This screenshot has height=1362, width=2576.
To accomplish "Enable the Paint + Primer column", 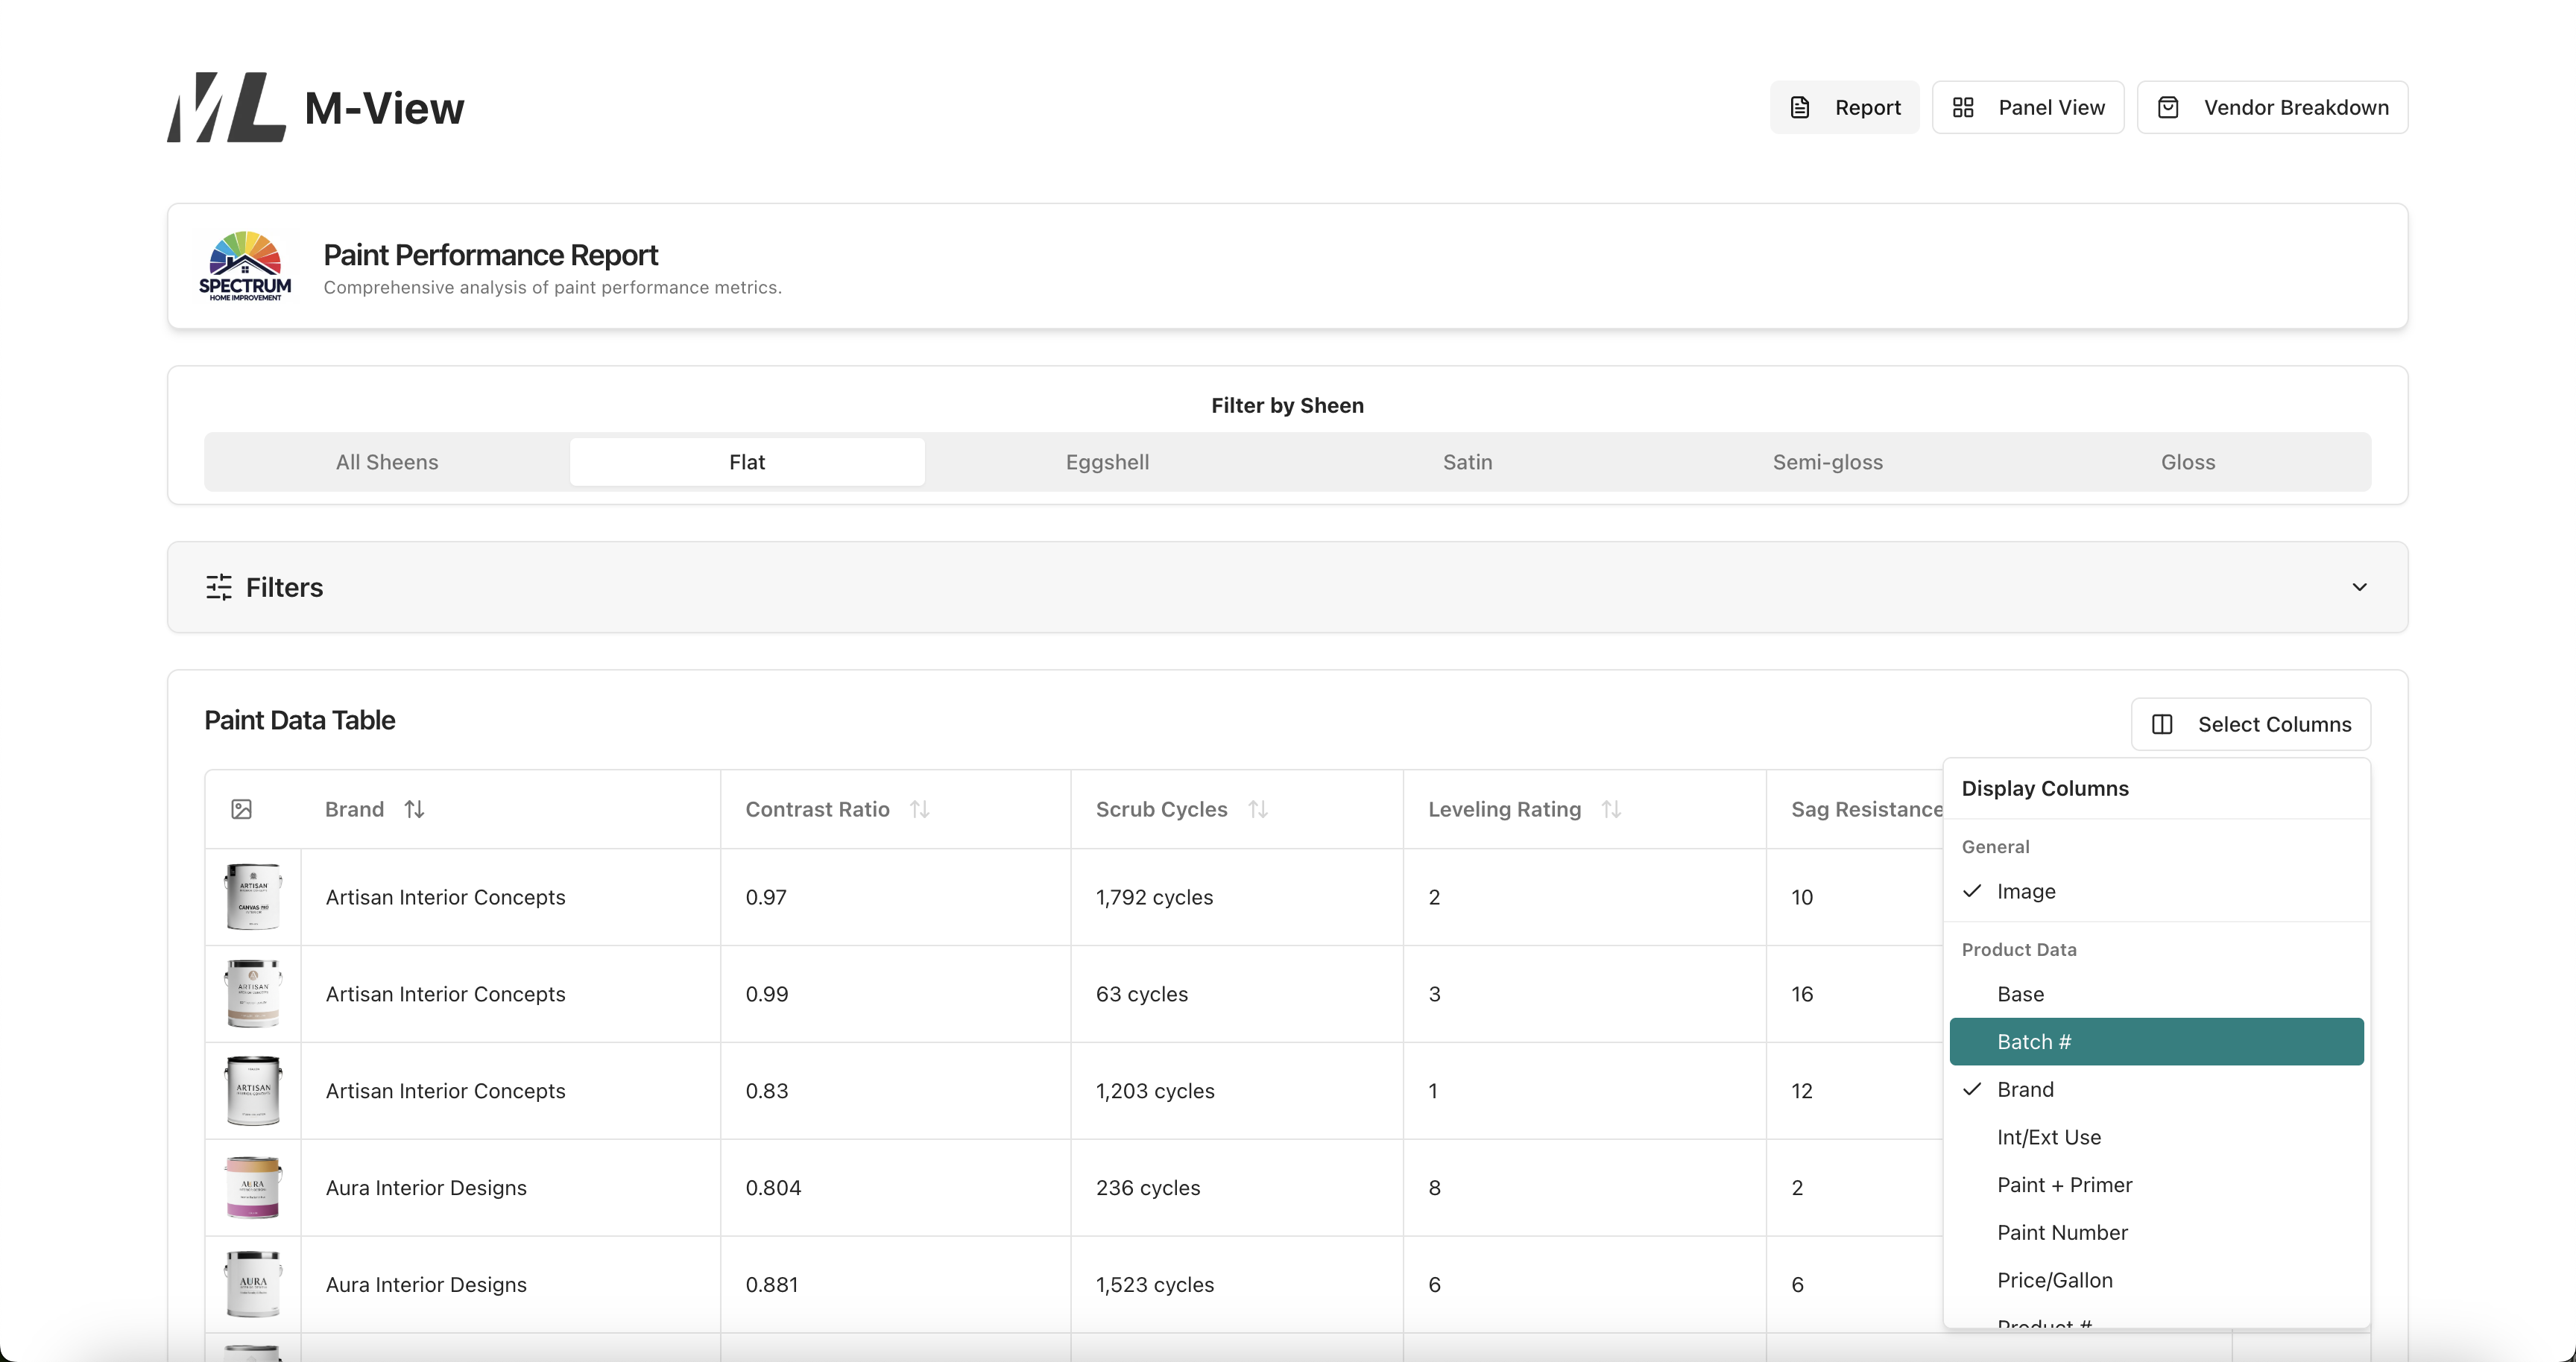I will [2156, 1184].
